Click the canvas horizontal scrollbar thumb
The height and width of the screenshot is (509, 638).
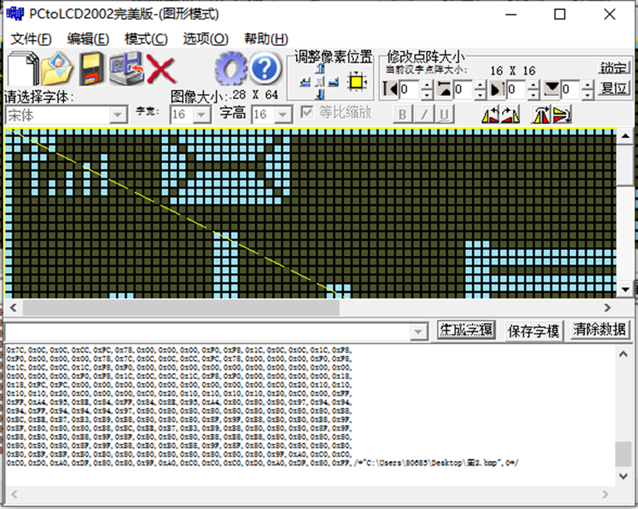[181, 308]
